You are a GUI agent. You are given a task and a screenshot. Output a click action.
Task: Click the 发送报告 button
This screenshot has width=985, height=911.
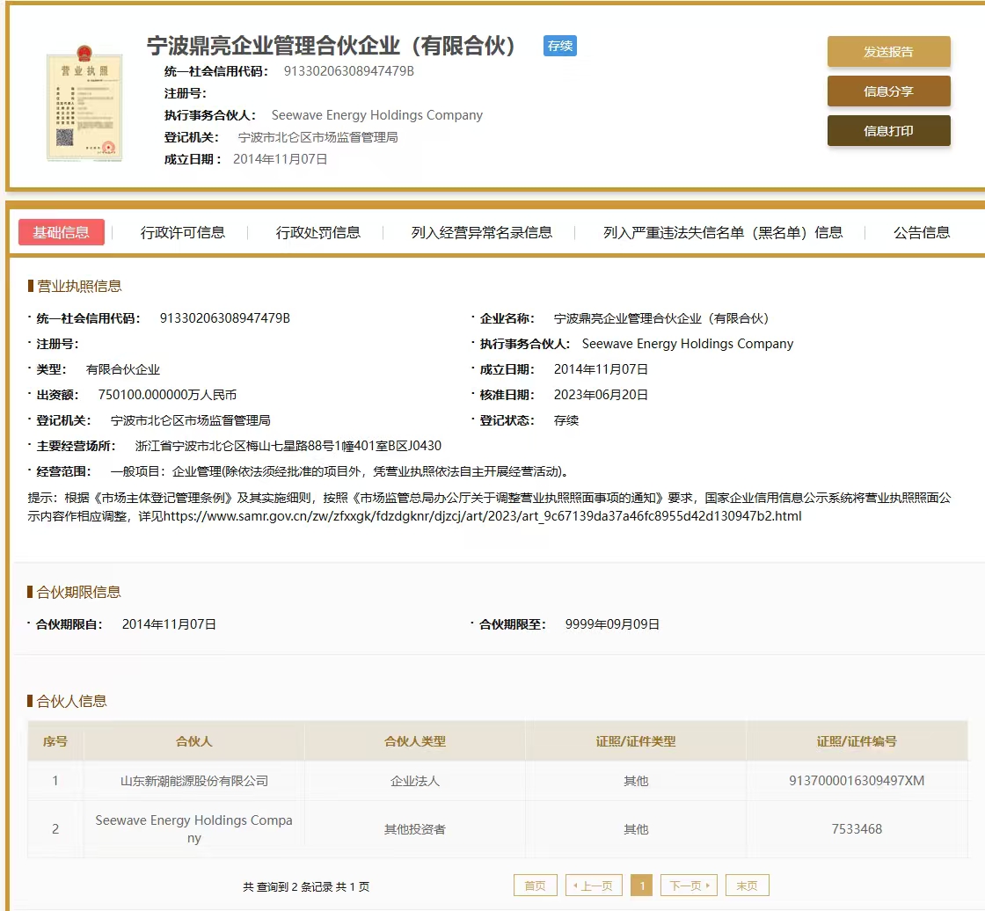(888, 52)
